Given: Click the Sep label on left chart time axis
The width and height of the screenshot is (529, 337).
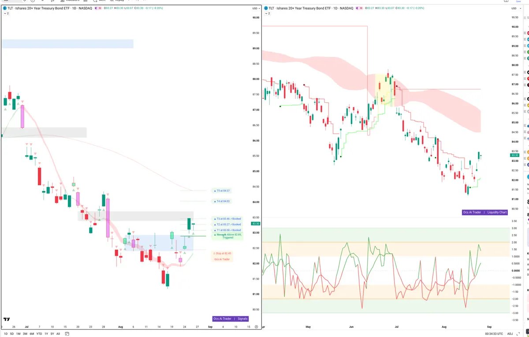Looking at the screenshot, I should 210,327.
